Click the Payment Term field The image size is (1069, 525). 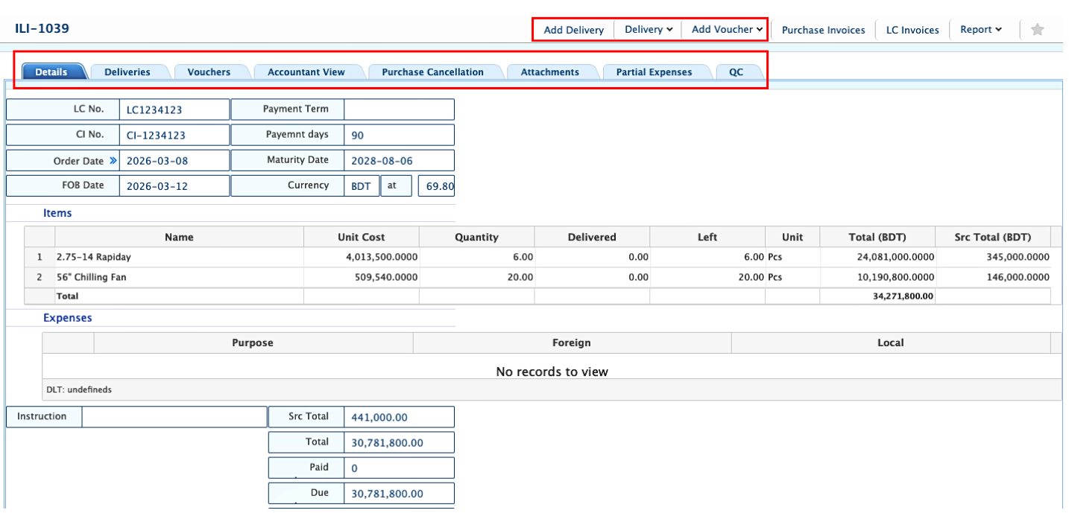point(399,109)
